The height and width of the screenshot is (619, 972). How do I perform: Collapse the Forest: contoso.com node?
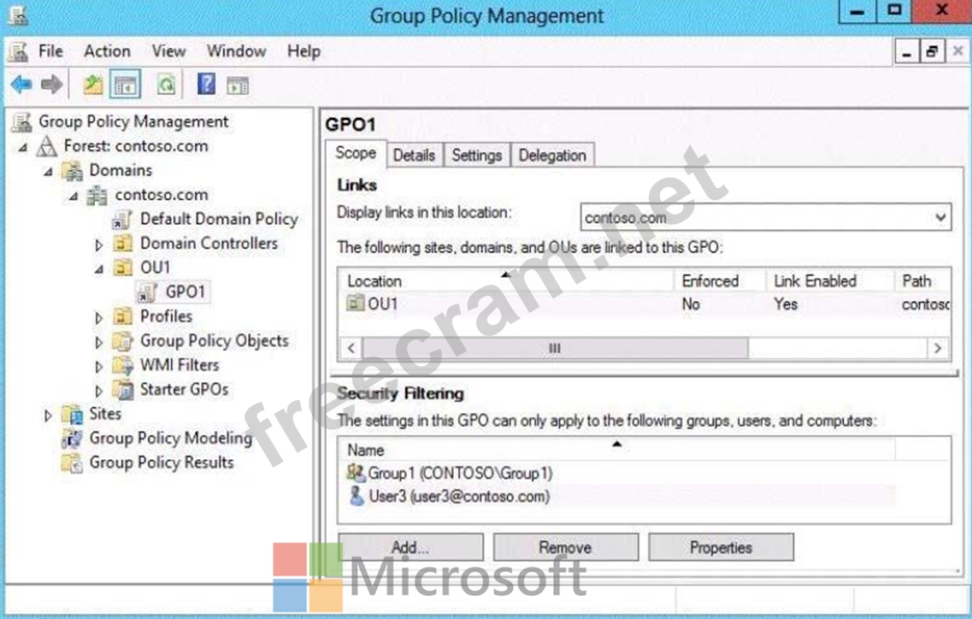point(23,148)
